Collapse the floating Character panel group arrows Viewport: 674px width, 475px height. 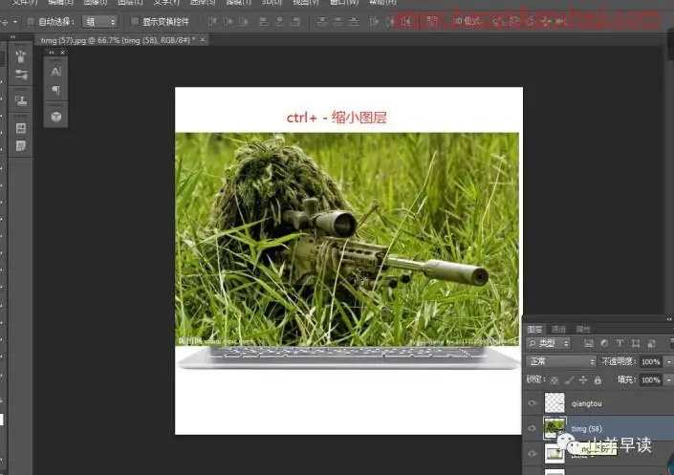click(52, 53)
